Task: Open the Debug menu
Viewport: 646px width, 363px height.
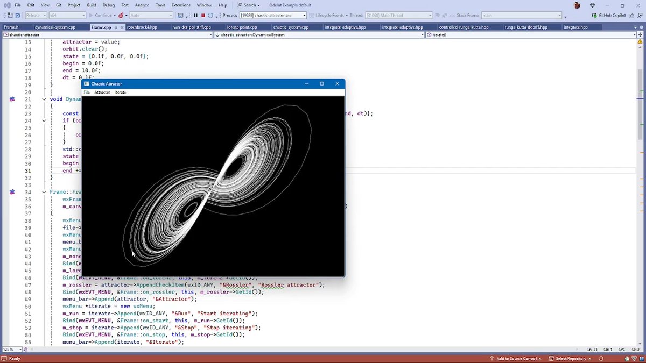Action: point(109,5)
